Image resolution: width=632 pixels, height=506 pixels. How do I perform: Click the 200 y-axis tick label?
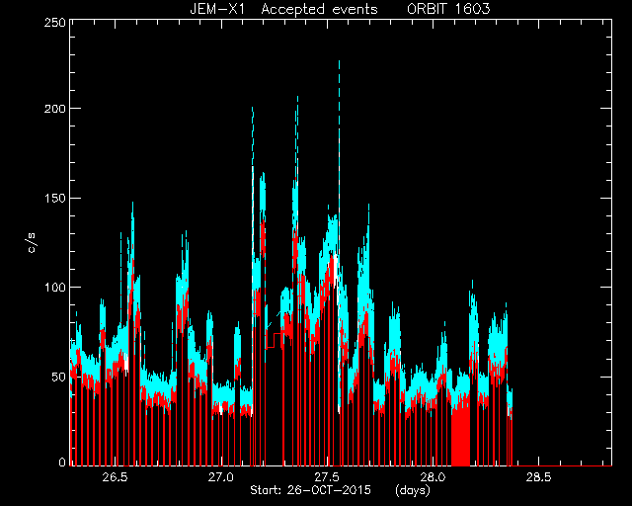tap(55, 108)
